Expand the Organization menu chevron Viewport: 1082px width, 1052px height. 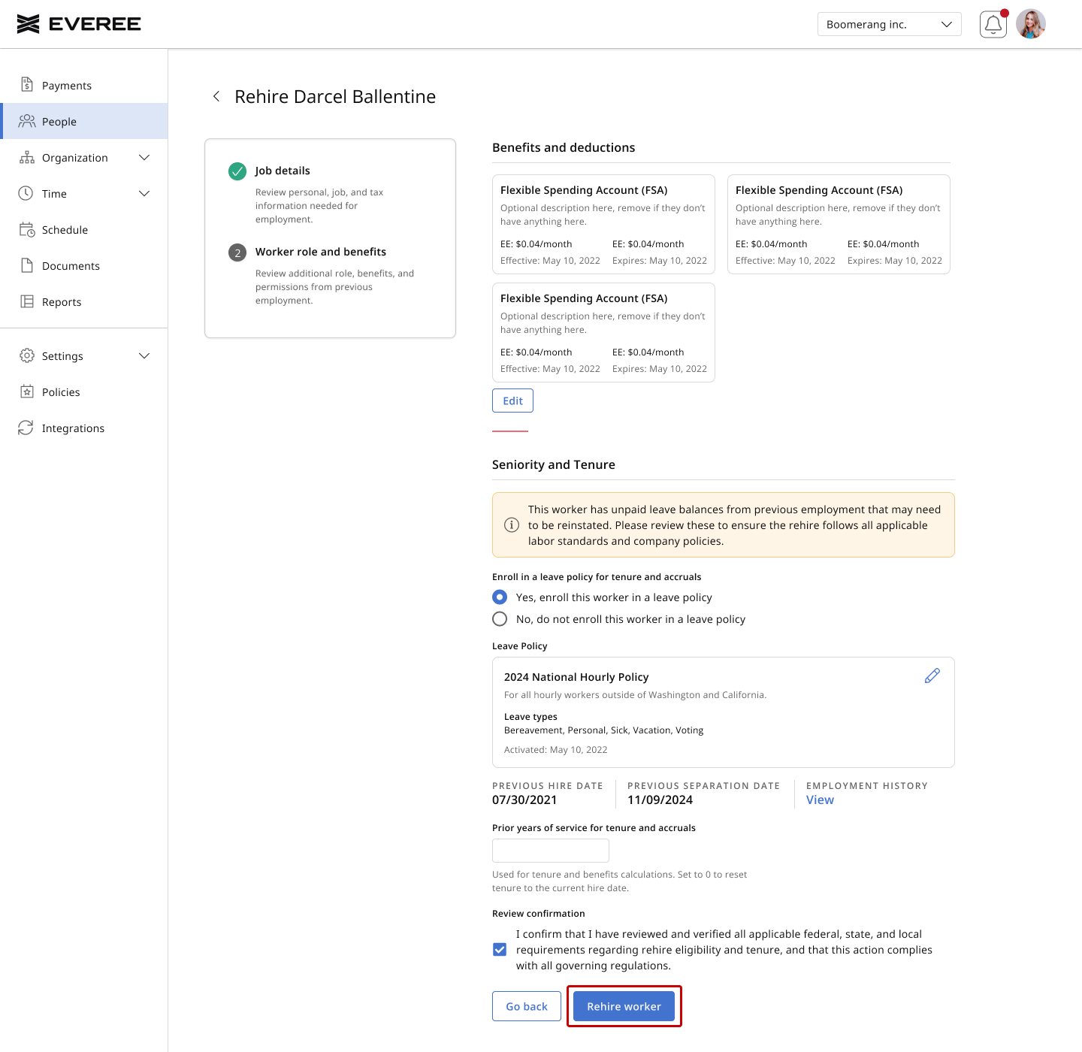144,157
